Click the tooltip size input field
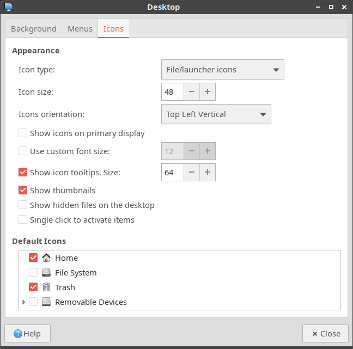 [x=172, y=173]
